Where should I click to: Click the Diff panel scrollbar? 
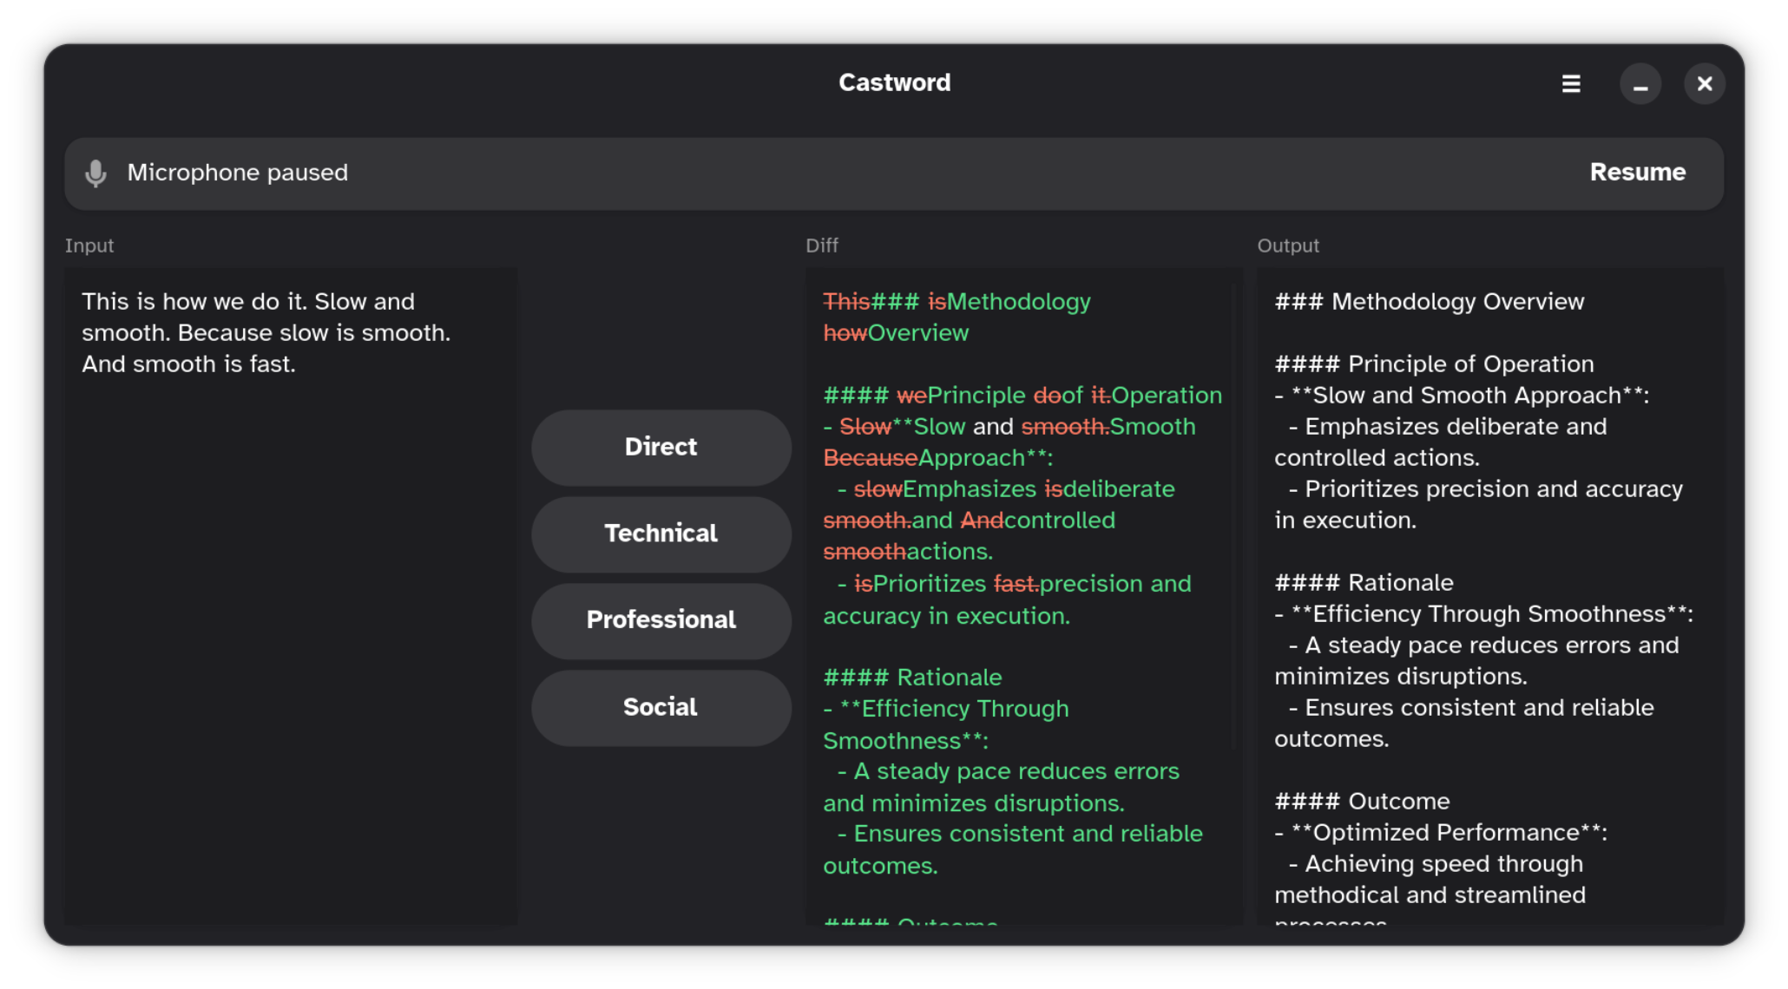[x=1233, y=503]
